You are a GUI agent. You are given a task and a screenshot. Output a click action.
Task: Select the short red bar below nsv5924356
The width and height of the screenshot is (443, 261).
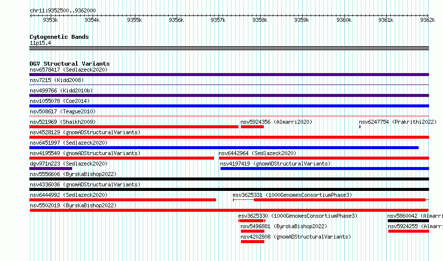click(x=252, y=127)
